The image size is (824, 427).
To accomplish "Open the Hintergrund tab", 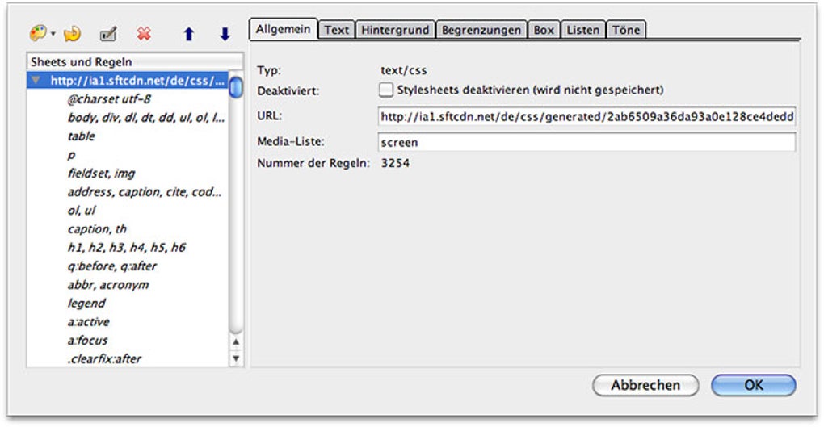I will [395, 30].
